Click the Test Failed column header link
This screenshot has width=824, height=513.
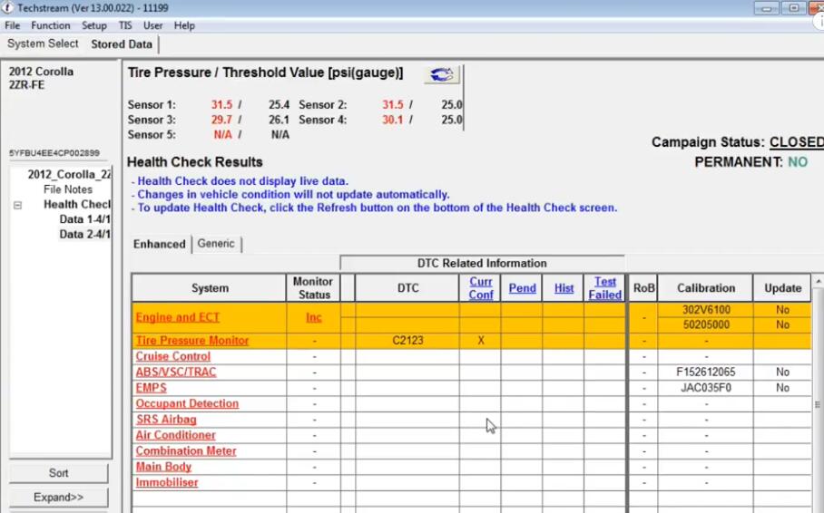coord(605,287)
